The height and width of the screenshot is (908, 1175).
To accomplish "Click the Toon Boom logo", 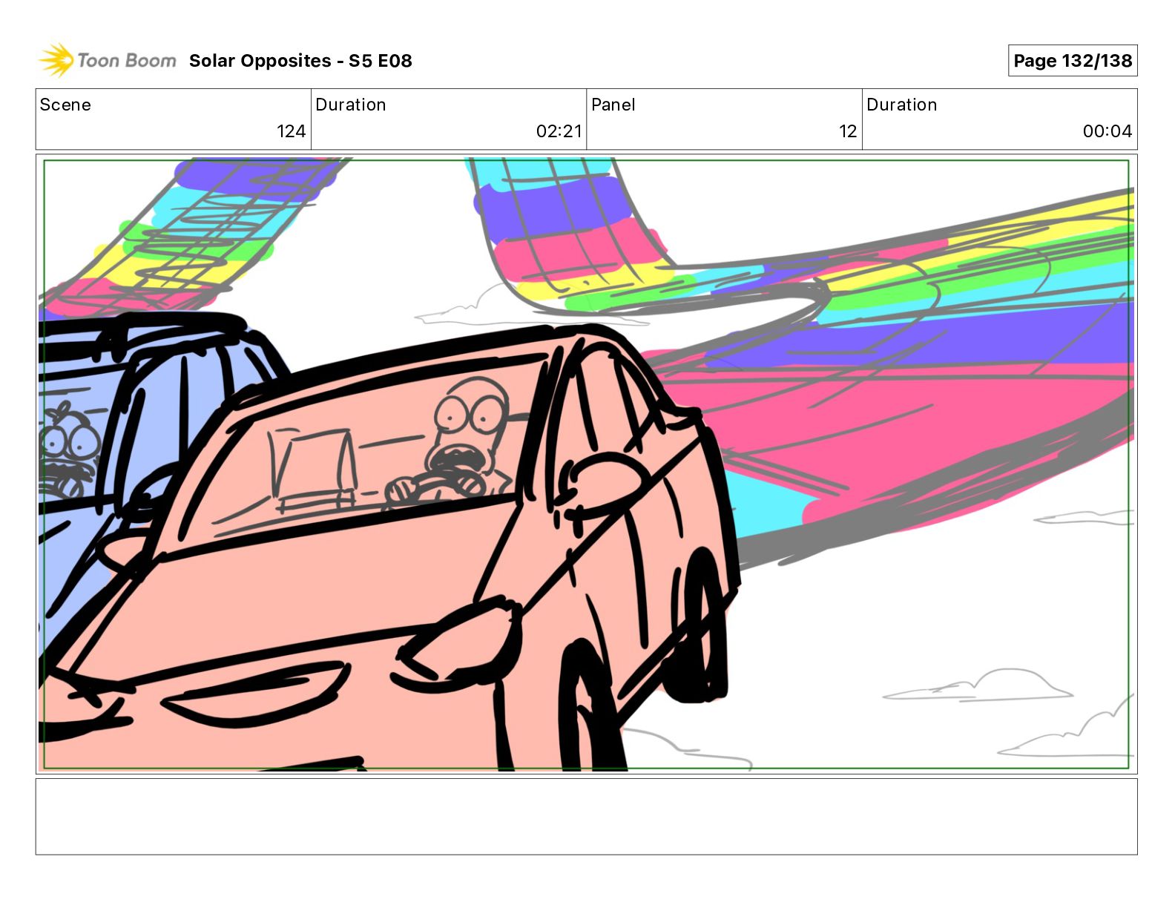I will click(108, 60).
